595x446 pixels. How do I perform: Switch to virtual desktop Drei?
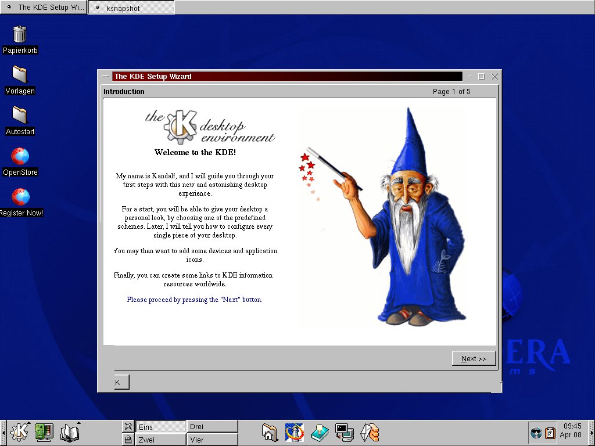click(212, 426)
